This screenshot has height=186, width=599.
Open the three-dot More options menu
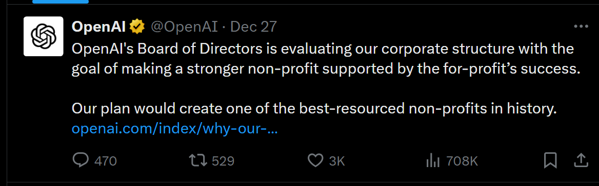click(581, 27)
